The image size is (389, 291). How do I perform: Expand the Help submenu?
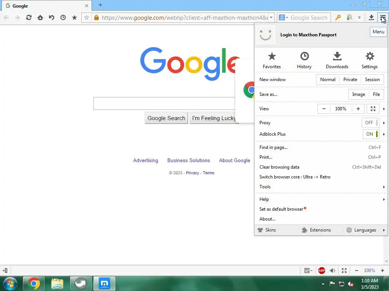[x=321, y=199]
